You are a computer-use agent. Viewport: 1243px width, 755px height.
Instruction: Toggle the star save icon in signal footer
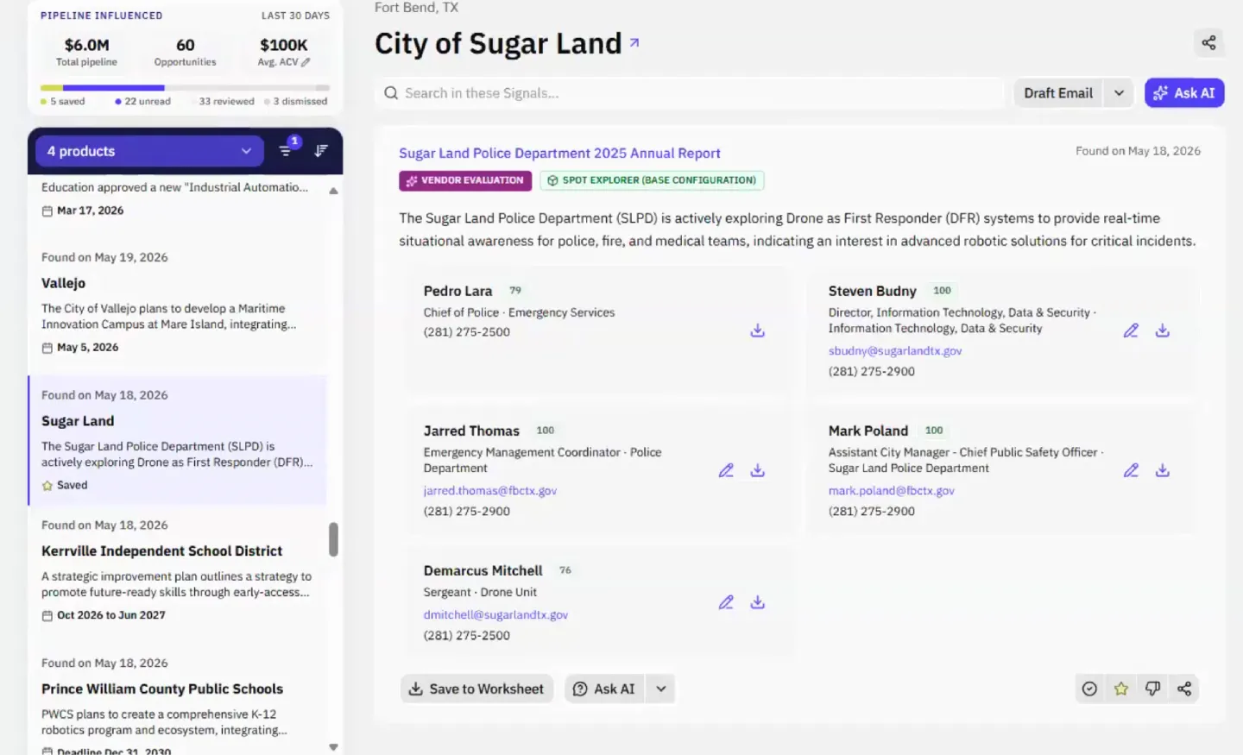pyautogui.click(x=1121, y=689)
